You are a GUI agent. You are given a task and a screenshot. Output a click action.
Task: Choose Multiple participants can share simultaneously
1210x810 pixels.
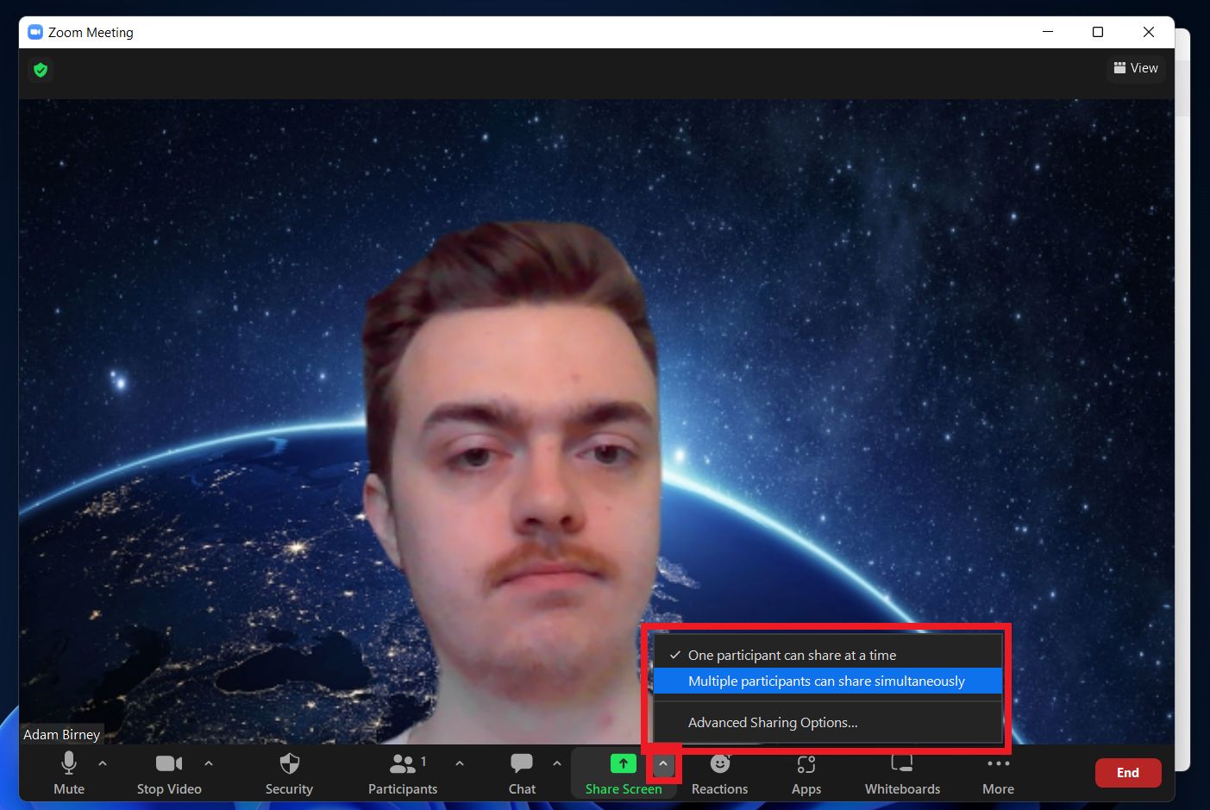[x=826, y=681]
